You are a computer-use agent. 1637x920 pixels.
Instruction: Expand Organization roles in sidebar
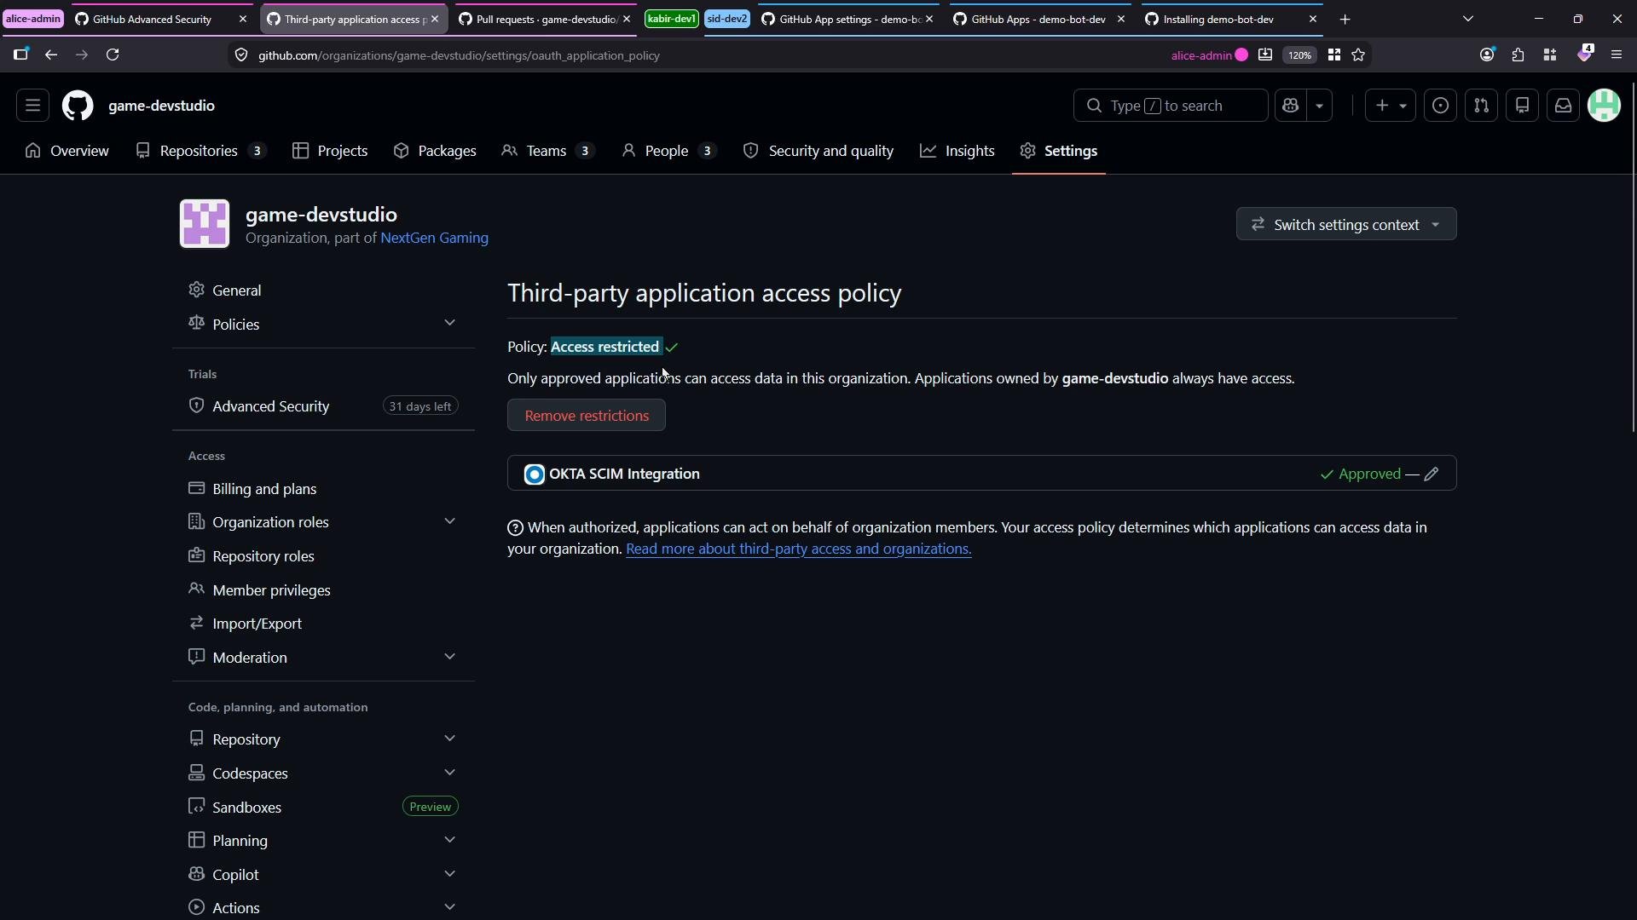tap(450, 521)
